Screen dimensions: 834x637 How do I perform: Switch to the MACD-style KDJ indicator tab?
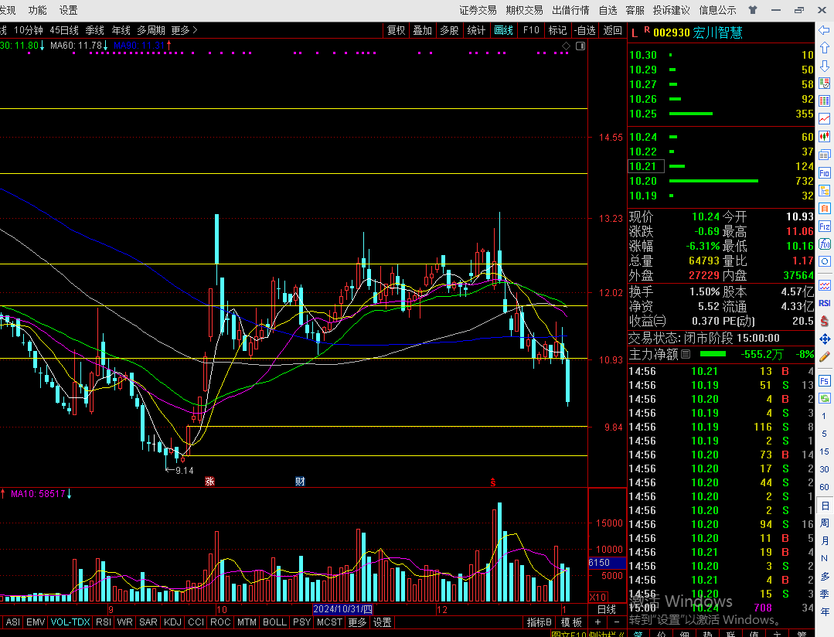click(172, 622)
